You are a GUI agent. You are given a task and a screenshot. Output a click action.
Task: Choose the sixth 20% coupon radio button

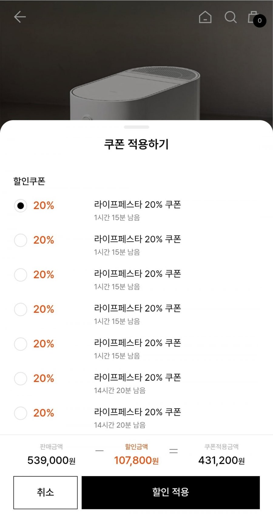click(x=21, y=378)
